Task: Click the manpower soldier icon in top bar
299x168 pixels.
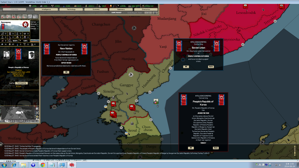Action: (x=100, y=6)
